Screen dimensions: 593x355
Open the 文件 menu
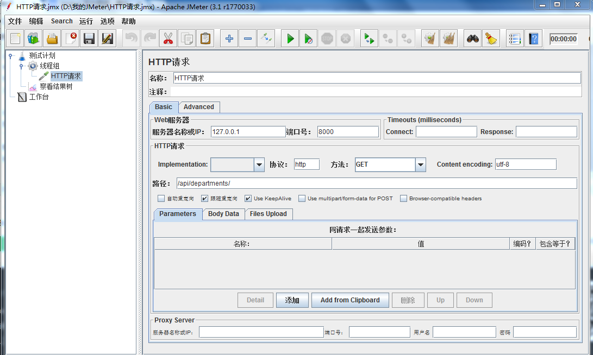tap(15, 21)
